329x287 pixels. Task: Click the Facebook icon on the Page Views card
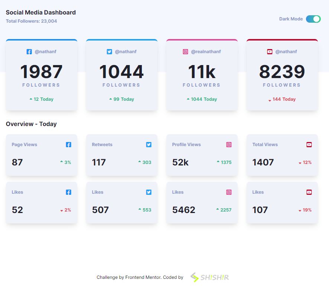pyautogui.click(x=68, y=145)
